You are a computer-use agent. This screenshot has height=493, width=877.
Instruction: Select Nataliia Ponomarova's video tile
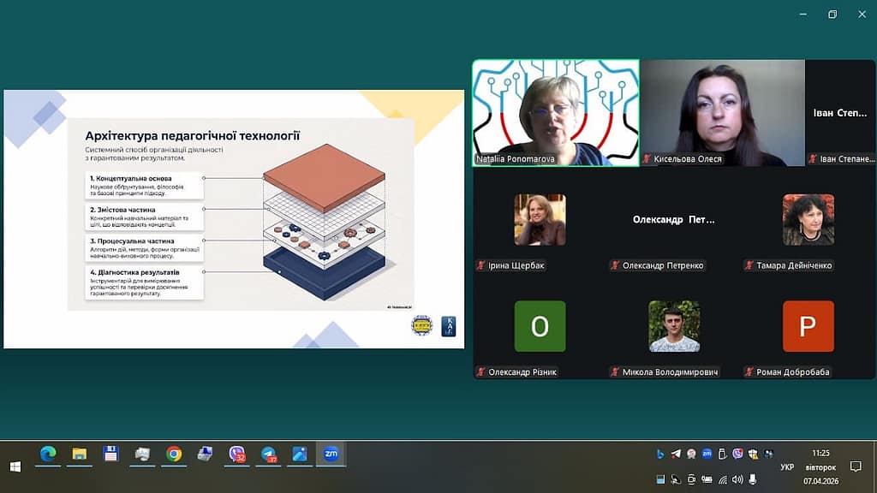556,111
